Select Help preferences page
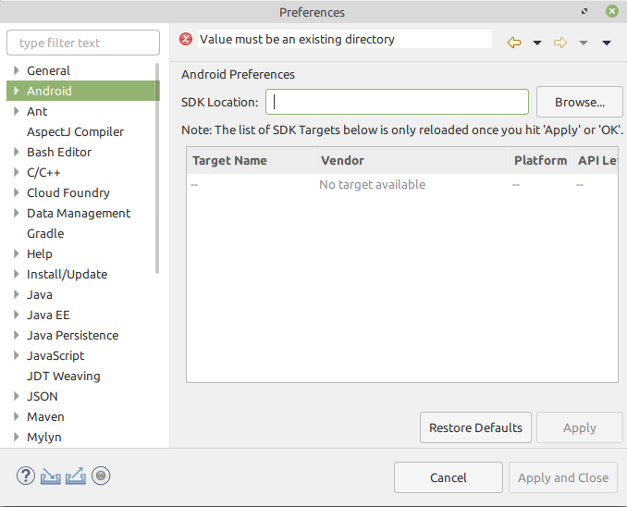 coord(40,253)
